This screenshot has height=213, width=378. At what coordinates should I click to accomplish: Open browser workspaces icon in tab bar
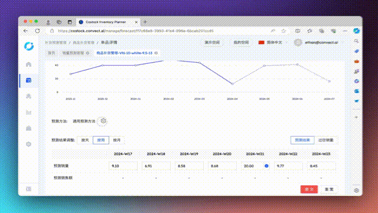(x=59, y=22)
